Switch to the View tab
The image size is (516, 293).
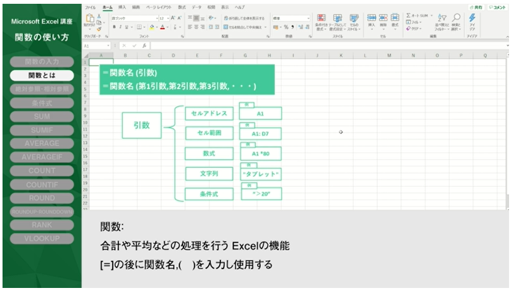[x=225, y=7]
